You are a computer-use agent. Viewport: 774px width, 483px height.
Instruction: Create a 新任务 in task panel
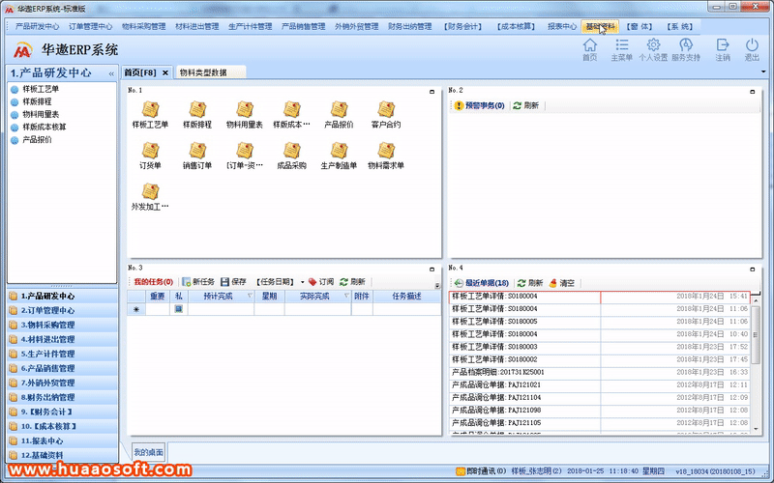click(x=198, y=282)
